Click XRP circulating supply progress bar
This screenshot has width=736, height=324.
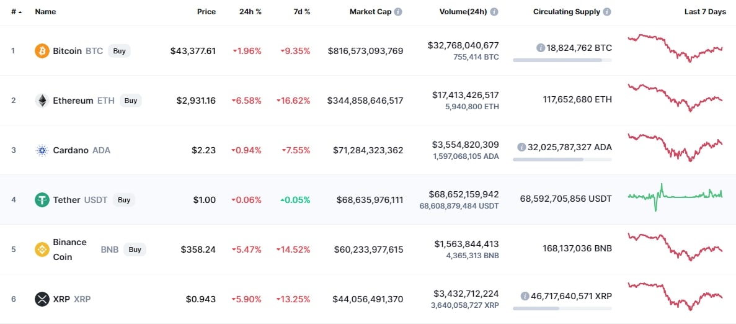(562, 308)
